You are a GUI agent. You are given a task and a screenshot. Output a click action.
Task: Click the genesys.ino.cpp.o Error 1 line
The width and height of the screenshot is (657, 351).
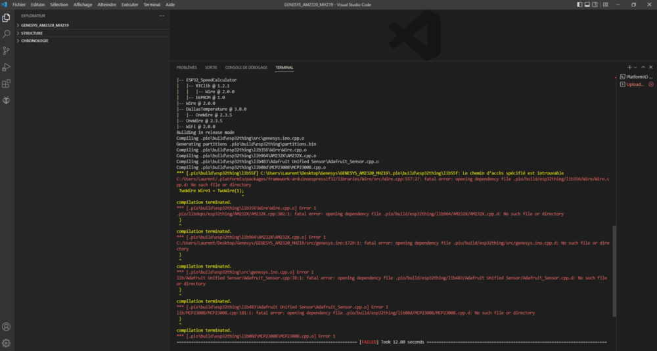pyautogui.click(x=244, y=272)
